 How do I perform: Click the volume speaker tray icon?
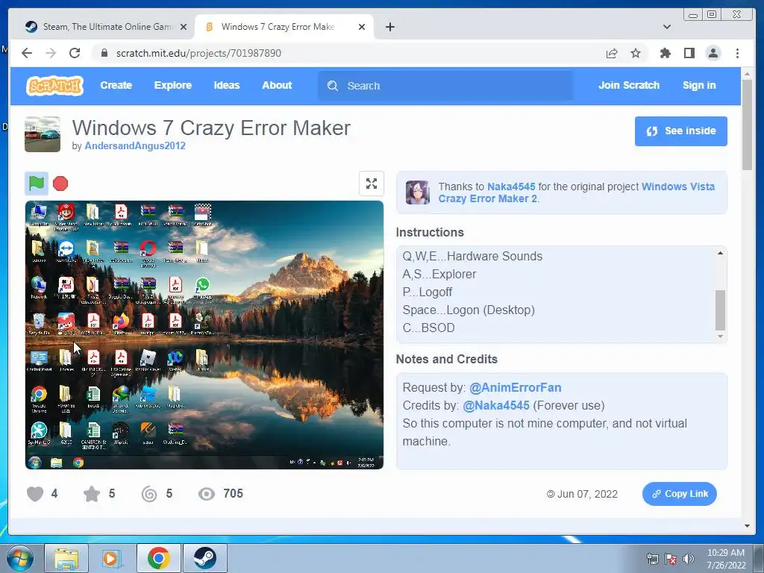coord(689,559)
